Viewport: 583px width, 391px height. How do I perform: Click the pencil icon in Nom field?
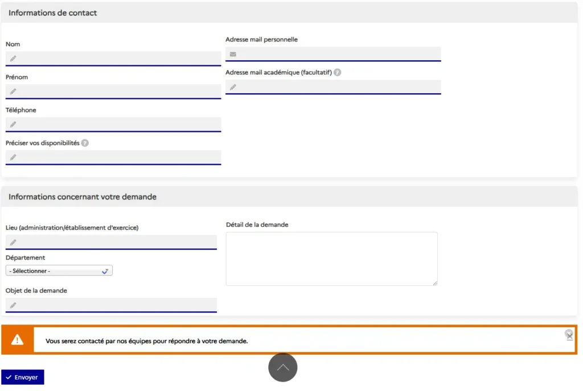pos(13,59)
